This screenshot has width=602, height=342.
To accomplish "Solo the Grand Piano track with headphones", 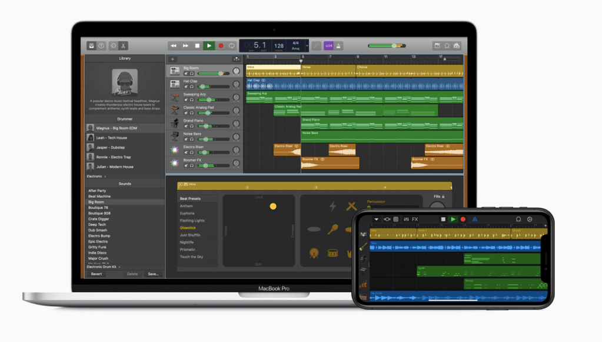I will coord(191,126).
